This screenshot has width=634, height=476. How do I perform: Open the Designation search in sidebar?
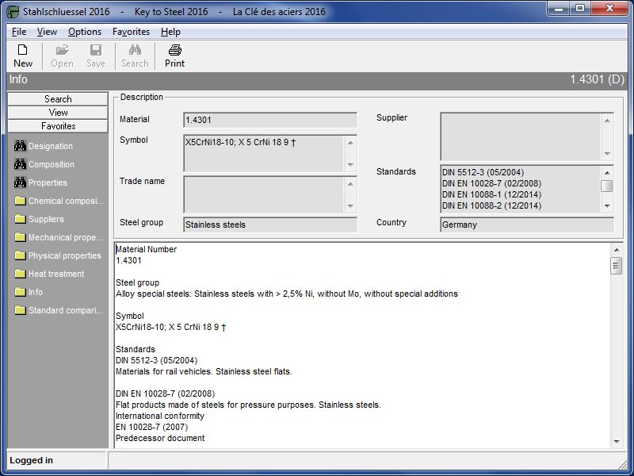click(51, 146)
